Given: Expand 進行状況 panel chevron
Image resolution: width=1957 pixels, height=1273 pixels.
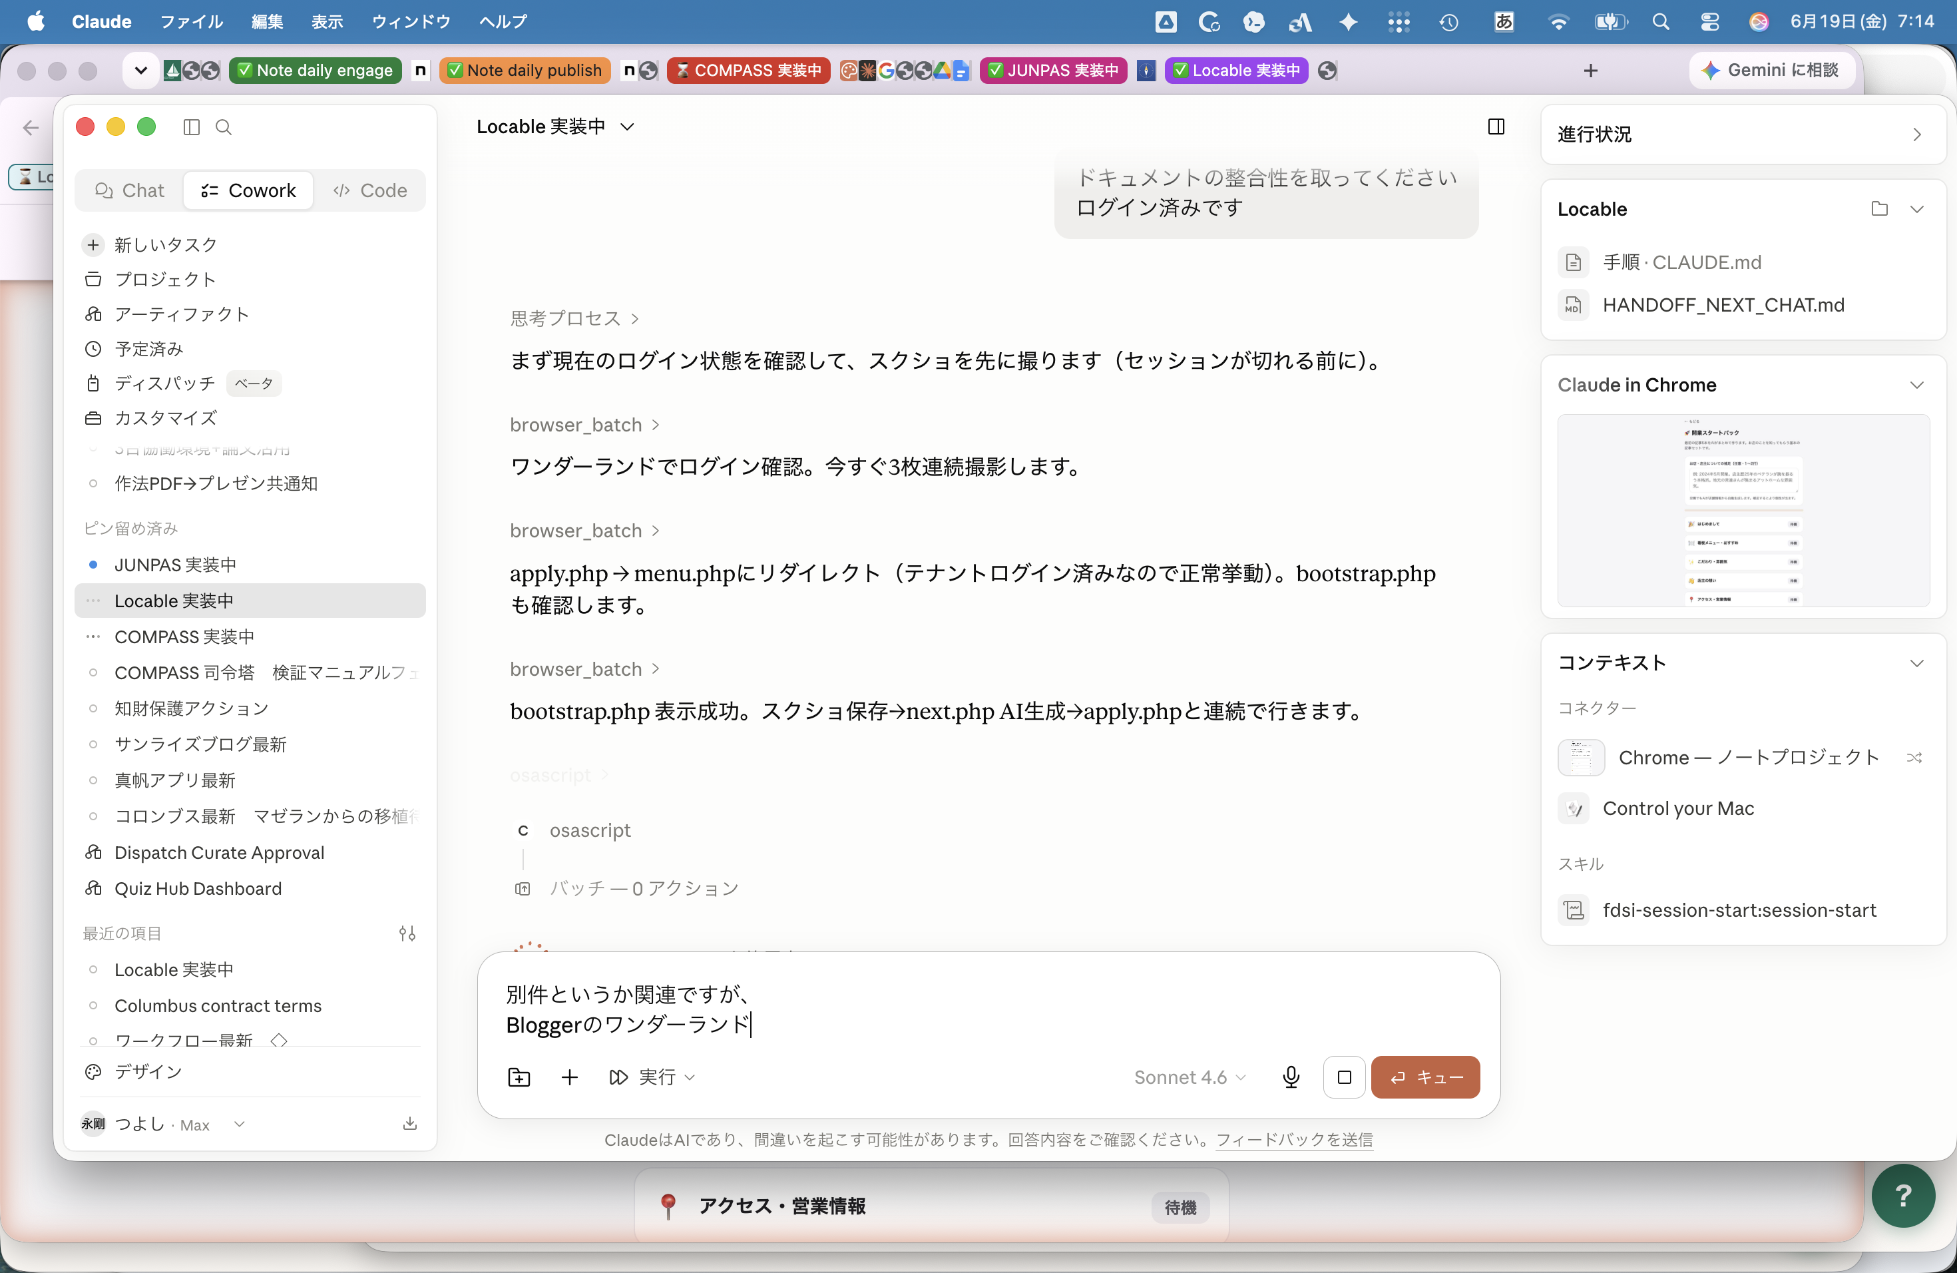Looking at the screenshot, I should (x=1916, y=134).
